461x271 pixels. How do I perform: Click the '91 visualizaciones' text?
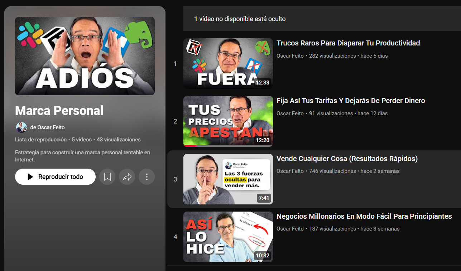point(331,113)
